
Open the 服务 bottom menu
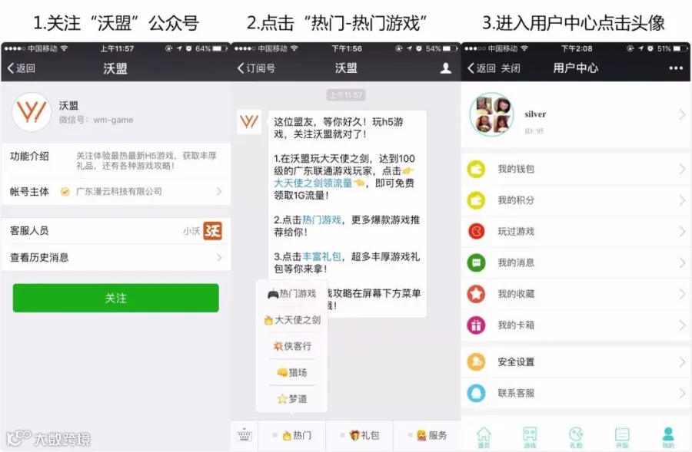(428, 436)
